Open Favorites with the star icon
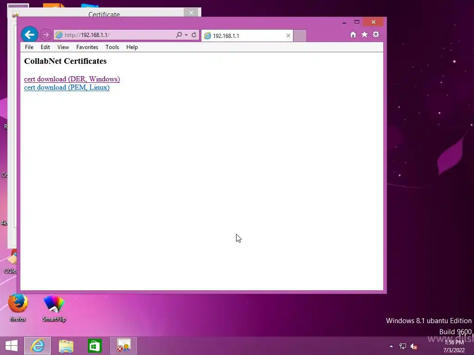 coord(365,34)
